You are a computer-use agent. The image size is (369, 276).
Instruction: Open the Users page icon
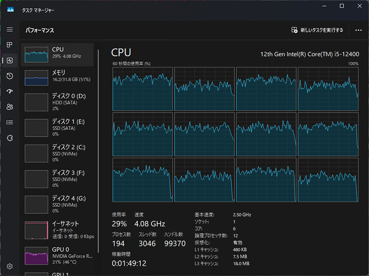(10, 107)
